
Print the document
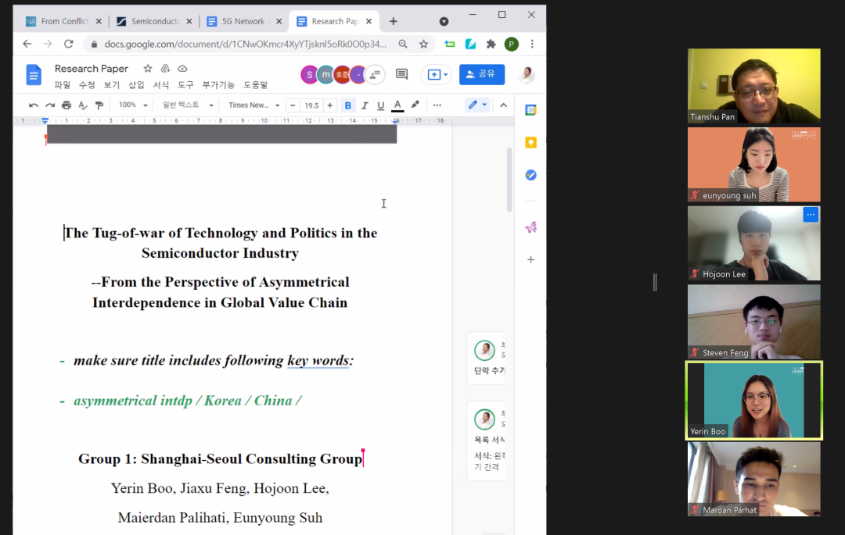(67, 105)
